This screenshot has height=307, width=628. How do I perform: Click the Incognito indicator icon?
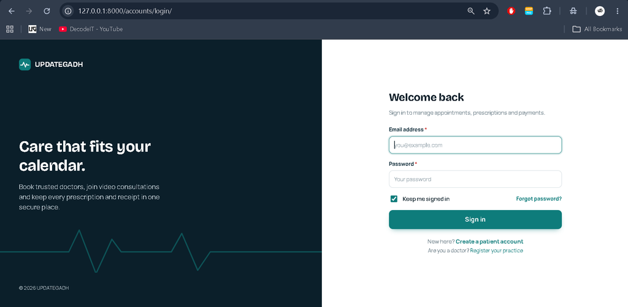tap(573, 11)
